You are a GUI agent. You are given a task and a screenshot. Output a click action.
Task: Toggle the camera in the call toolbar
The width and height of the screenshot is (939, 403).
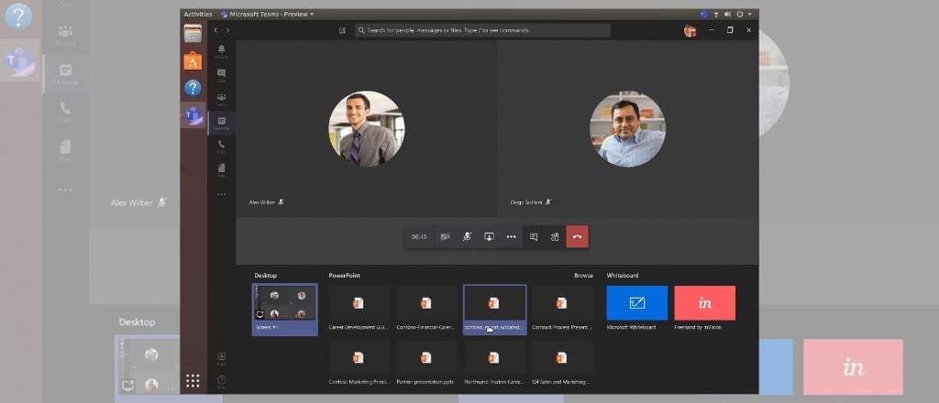(x=445, y=237)
